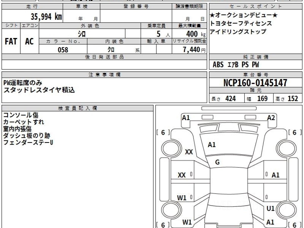Click the 注意事項欄 heading
Image resolution: width=304 pixels, height=228 pixels.
(104, 75)
